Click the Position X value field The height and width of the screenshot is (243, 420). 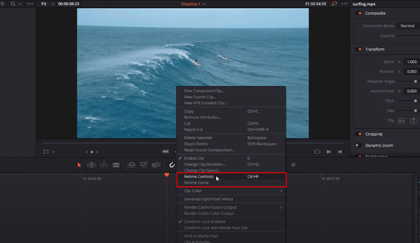(412, 71)
